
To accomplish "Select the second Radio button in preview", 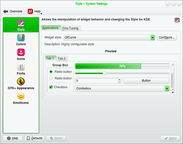I will 51,78.
